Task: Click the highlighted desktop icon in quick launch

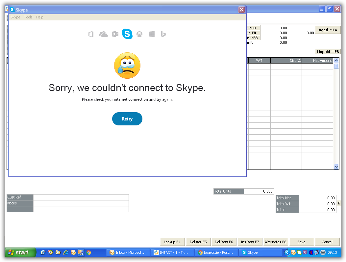Action: click(x=81, y=252)
